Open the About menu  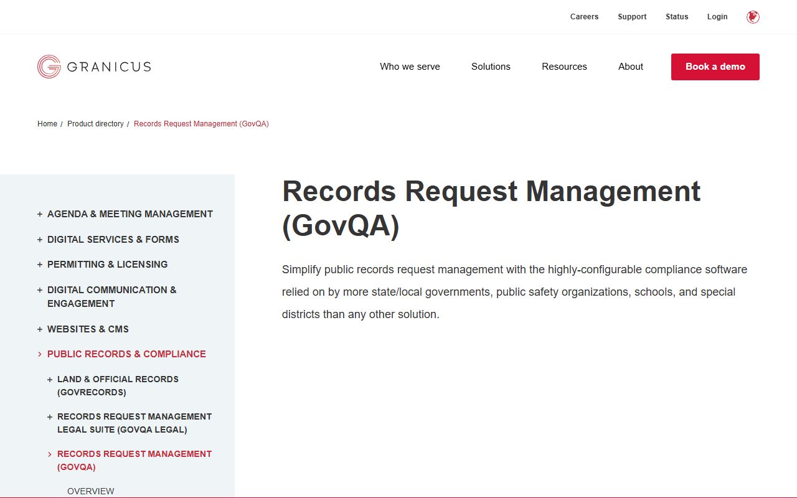coord(631,67)
